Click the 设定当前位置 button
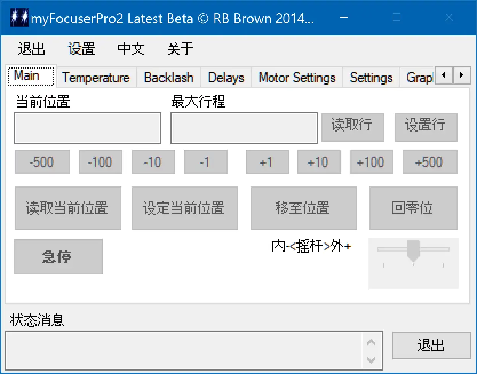Viewport: 477px width, 374px height. click(185, 208)
